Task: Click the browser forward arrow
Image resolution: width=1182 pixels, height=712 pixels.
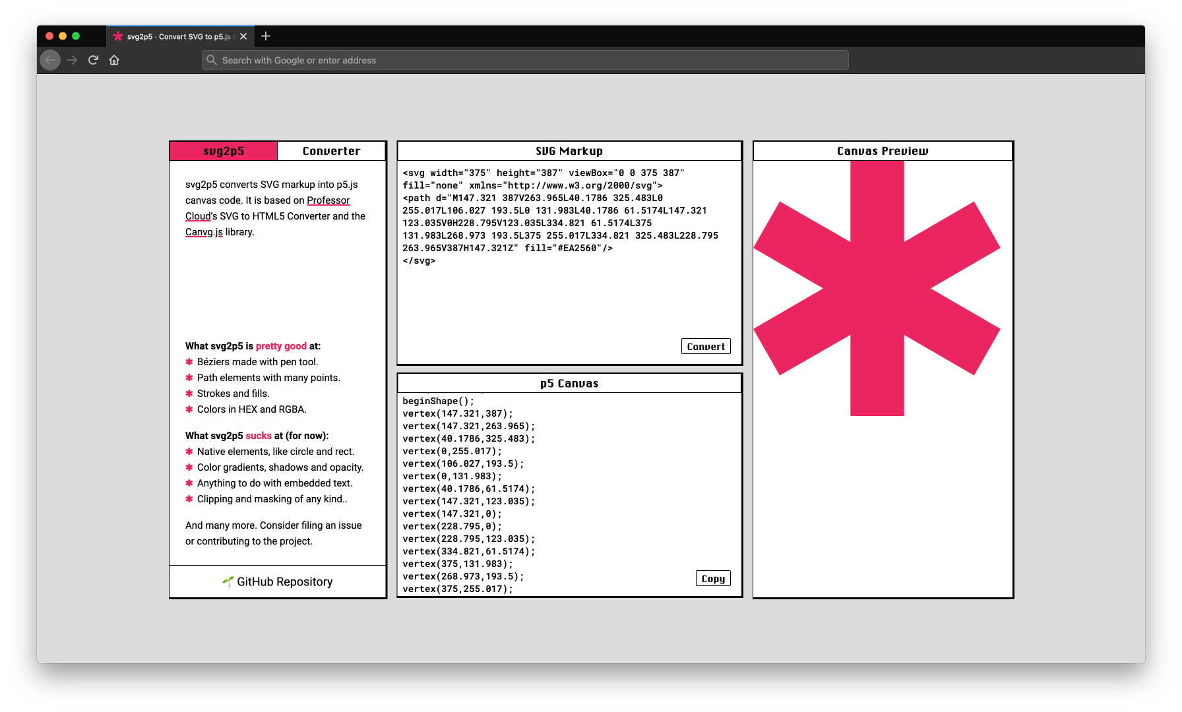Action: (72, 60)
